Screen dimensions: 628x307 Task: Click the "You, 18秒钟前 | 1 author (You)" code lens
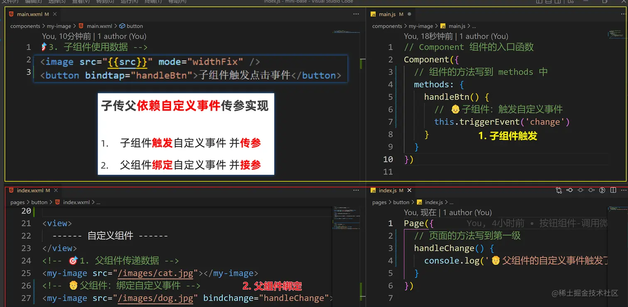point(456,37)
